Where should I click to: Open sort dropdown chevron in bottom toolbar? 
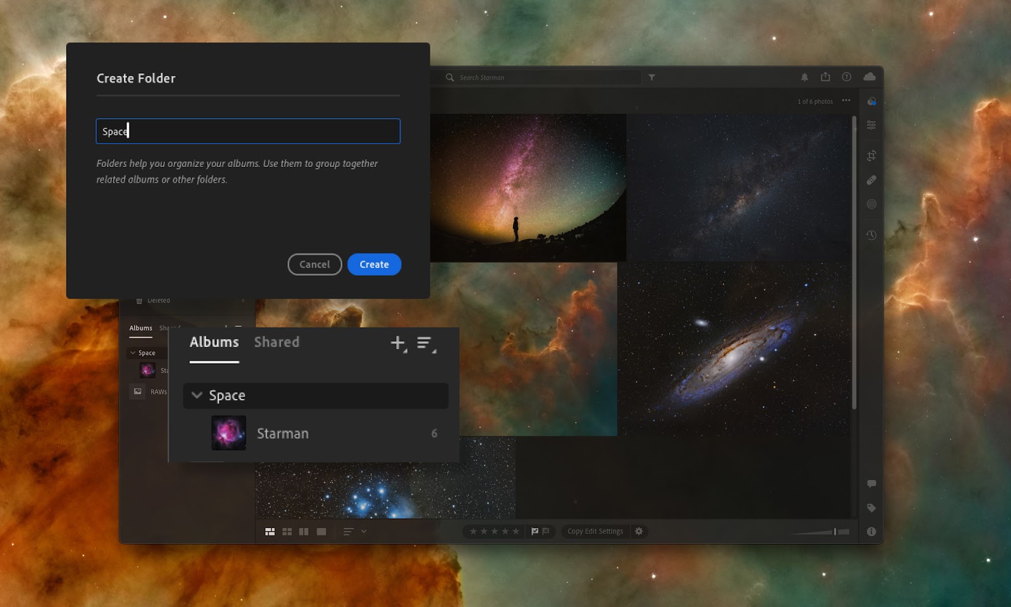(x=364, y=532)
